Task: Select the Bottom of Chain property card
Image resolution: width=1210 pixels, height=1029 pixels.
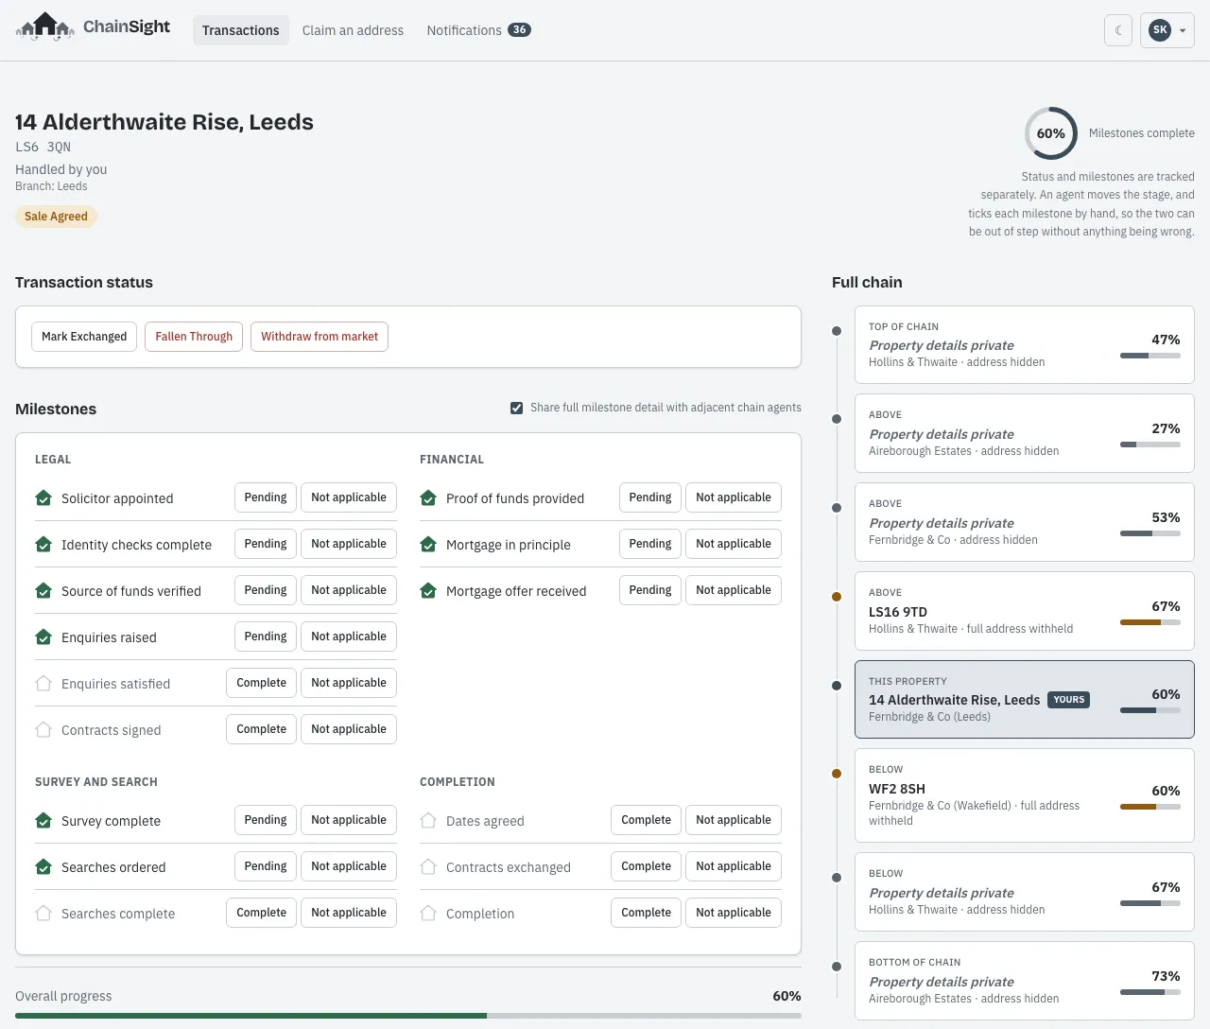Action: click(x=1025, y=981)
